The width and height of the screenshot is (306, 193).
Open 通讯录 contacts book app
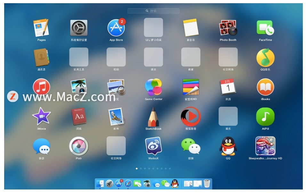[x=41, y=57]
